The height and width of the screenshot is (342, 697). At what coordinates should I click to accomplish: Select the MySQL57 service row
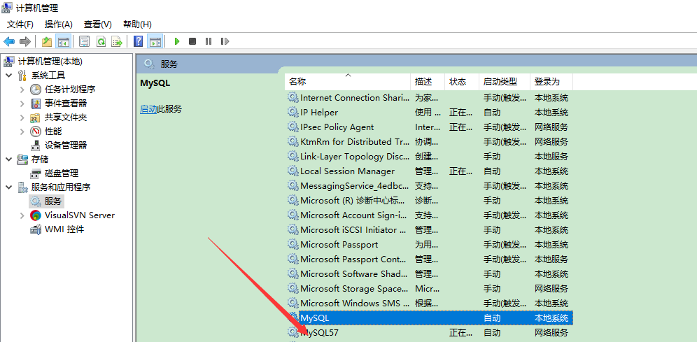[430, 332]
